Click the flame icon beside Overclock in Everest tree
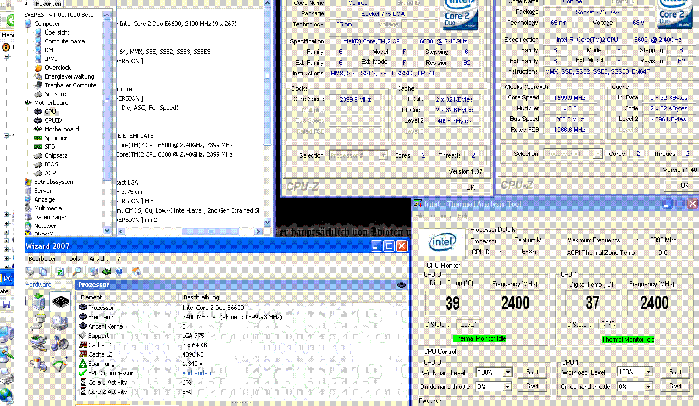699x406 pixels. click(38, 68)
